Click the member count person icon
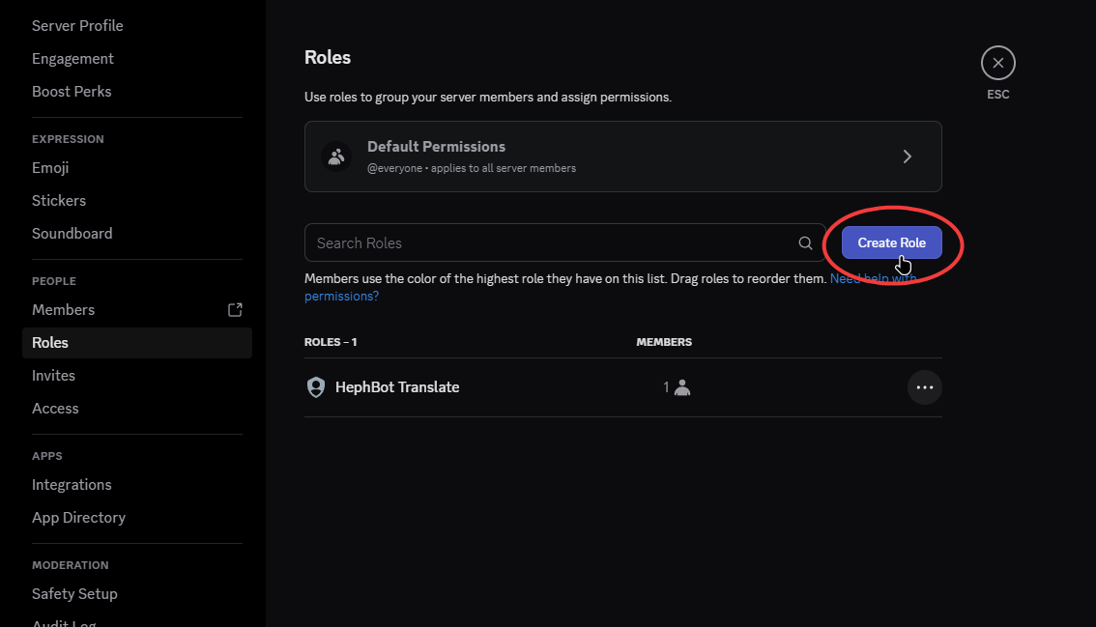Image resolution: width=1096 pixels, height=627 pixels. click(x=682, y=387)
